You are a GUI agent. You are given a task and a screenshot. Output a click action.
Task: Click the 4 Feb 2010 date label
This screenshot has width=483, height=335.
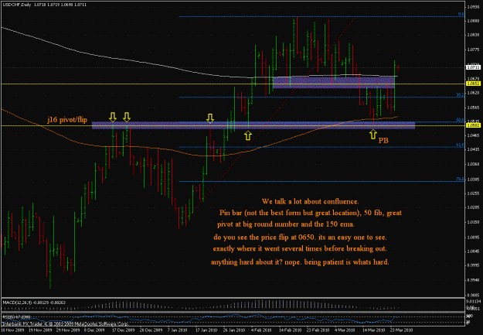[x=262, y=330]
